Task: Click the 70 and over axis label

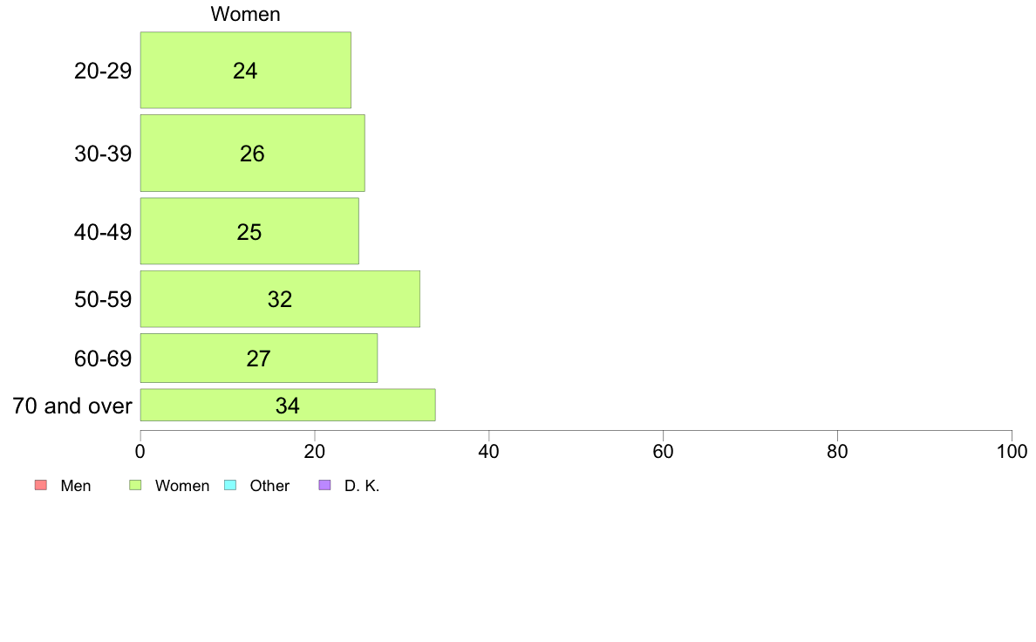Action: (x=72, y=406)
